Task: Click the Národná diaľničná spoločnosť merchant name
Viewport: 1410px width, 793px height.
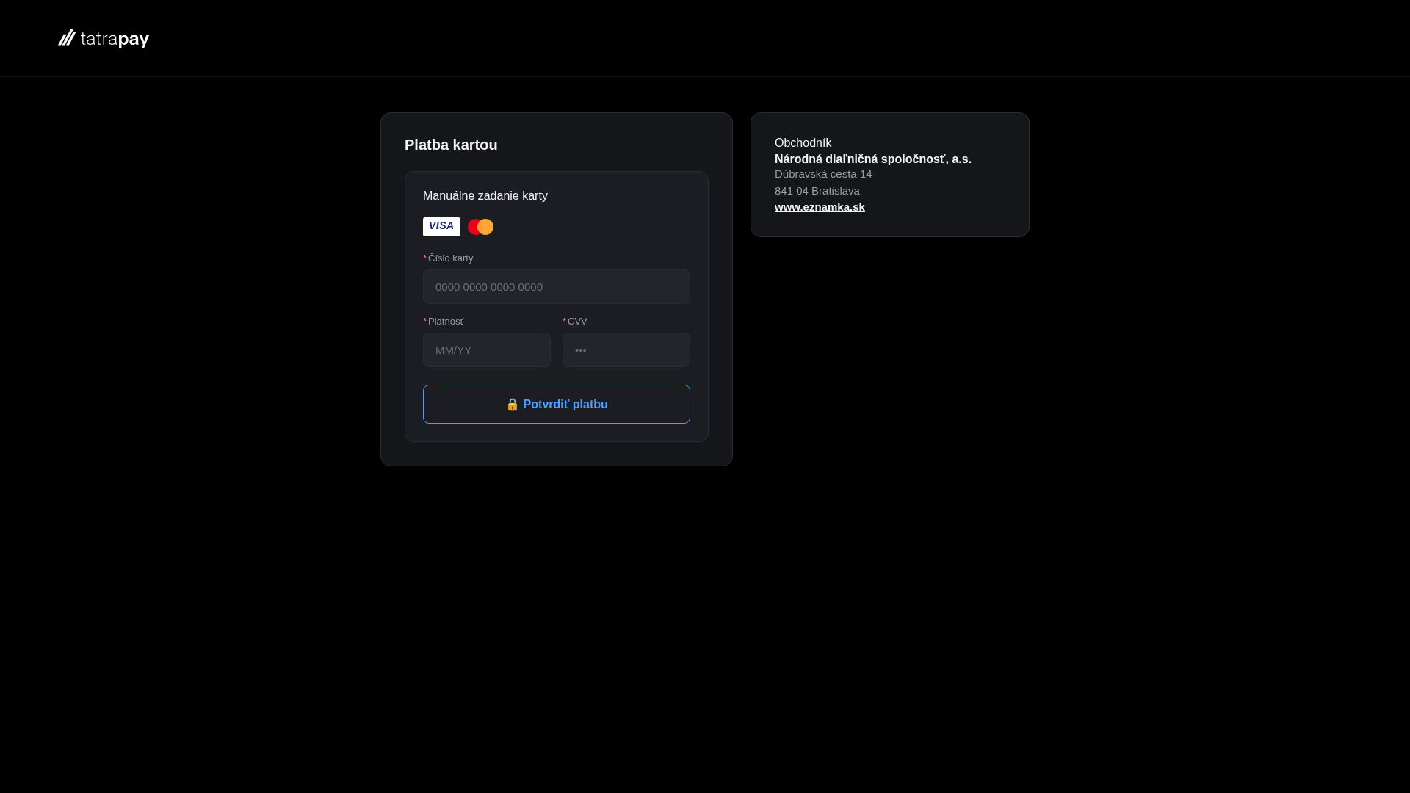Action: click(873, 159)
